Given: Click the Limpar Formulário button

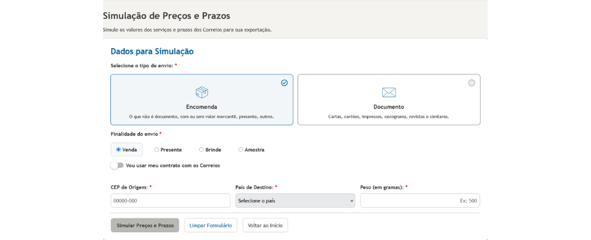Looking at the screenshot, I should [x=211, y=225].
